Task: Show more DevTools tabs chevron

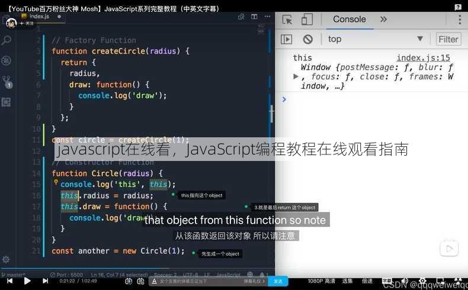Action: point(383,20)
